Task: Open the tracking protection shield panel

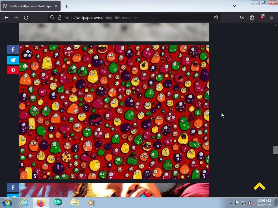Action: pyautogui.click(x=52, y=18)
